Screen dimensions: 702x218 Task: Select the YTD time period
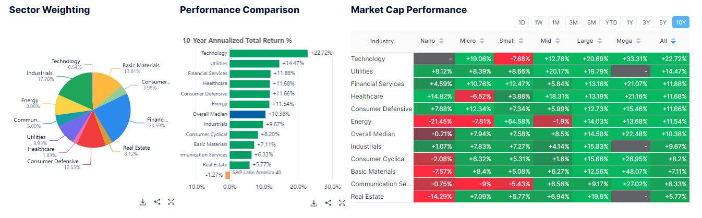point(611,22)
